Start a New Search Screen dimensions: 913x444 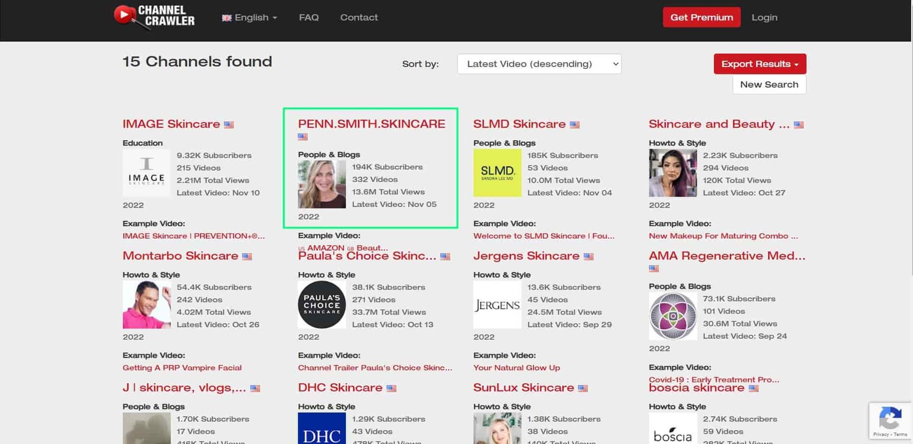click(x=769, y=84)
